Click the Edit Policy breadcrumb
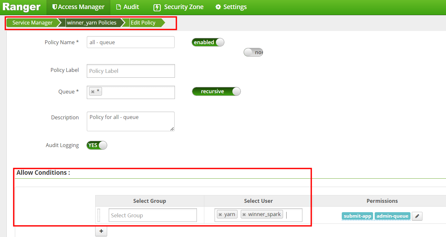This screenshot has width=446, height=237. (143, 23)
